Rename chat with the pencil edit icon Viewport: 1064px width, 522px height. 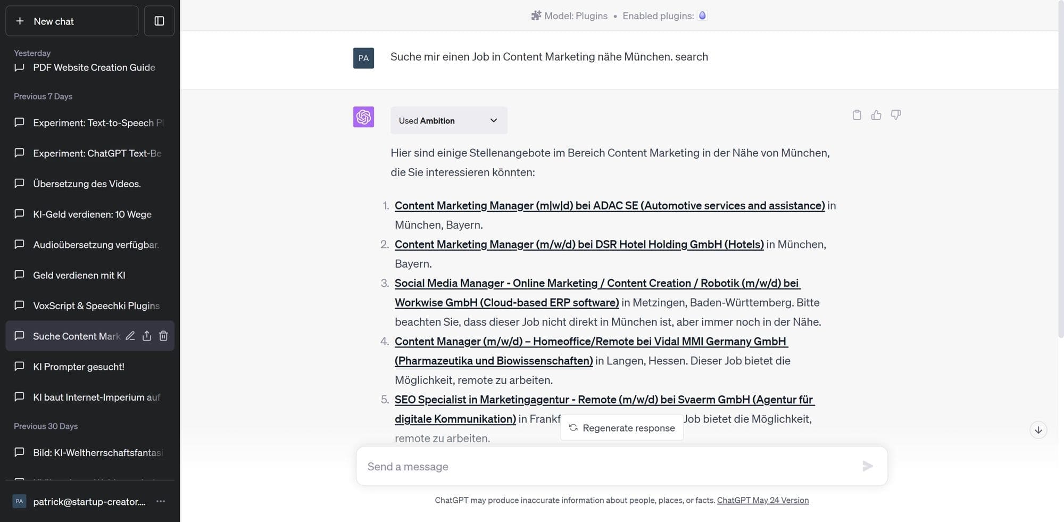[130, 336]
